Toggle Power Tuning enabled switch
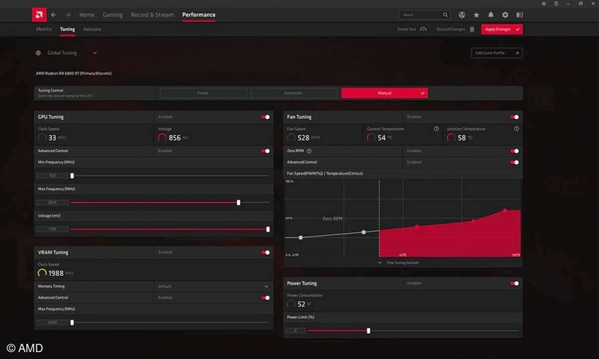This screenshot has height=359, width=599. tap(514, 283)
